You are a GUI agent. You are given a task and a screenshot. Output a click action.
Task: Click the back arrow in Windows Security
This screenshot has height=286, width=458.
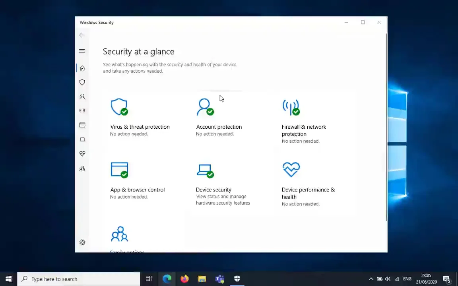click(x=82, y=35)
